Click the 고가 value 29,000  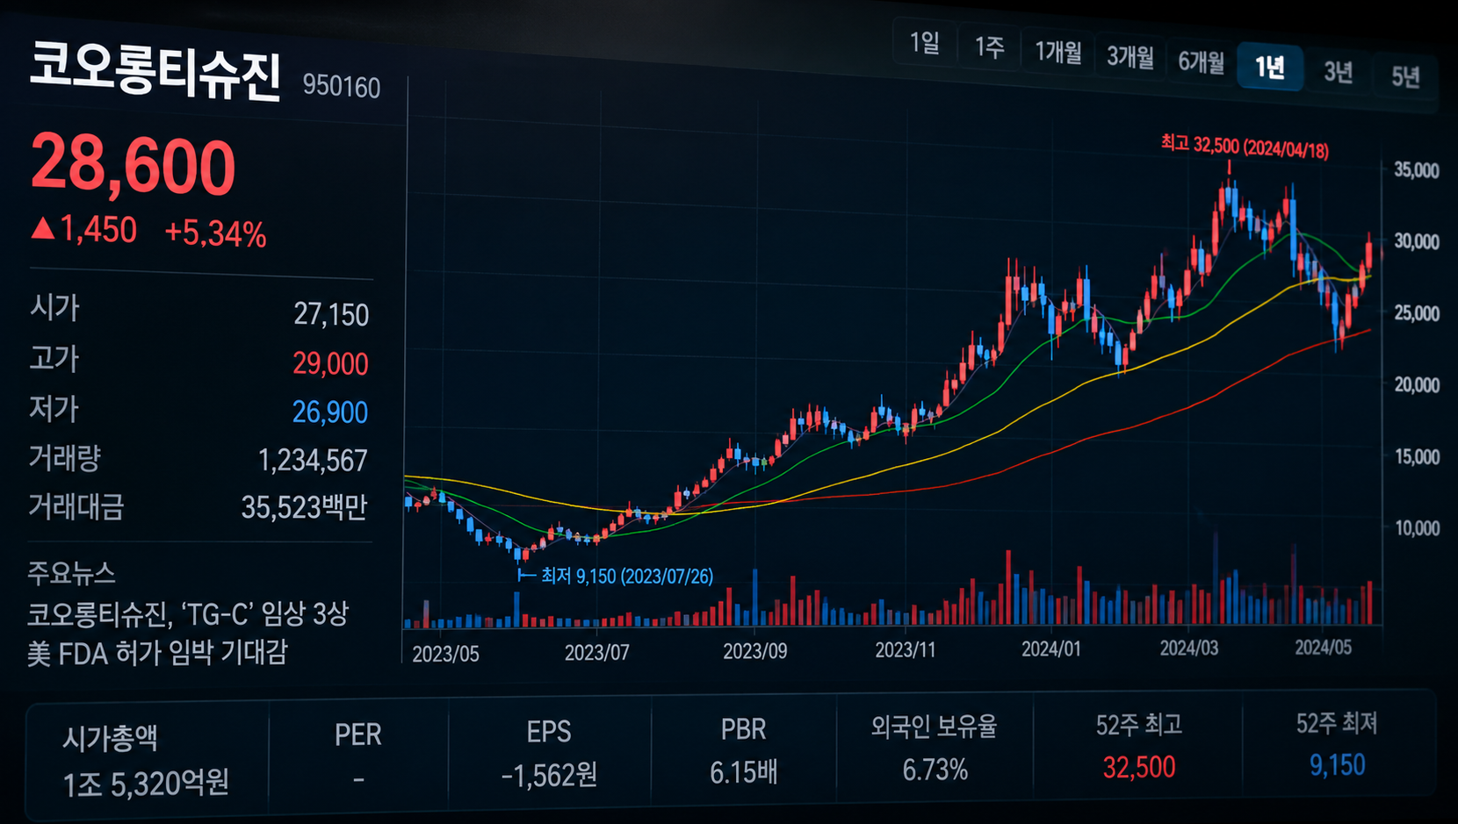coord(330,363)
